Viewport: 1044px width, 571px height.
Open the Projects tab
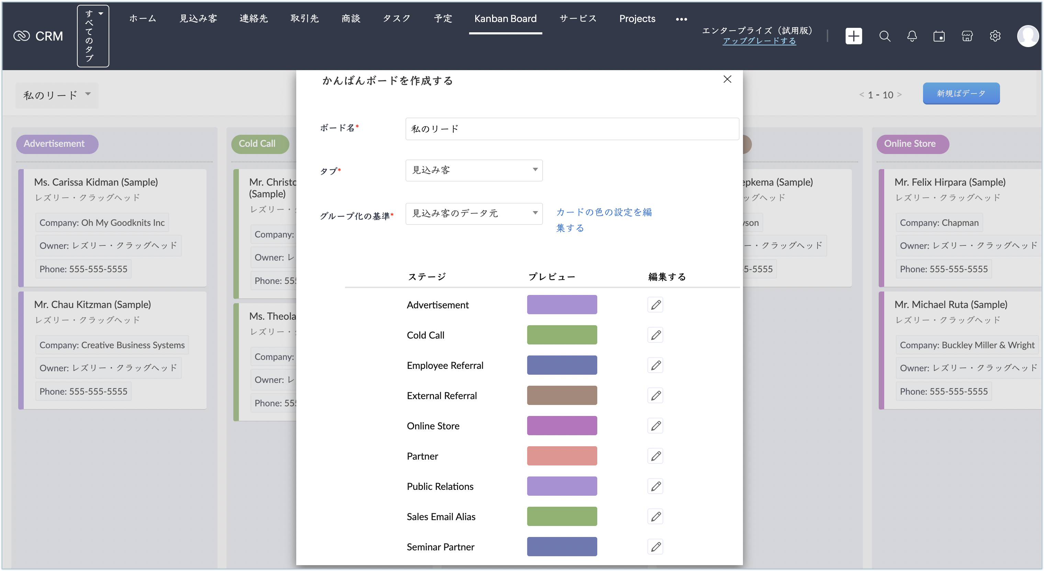tap(637, 19)
